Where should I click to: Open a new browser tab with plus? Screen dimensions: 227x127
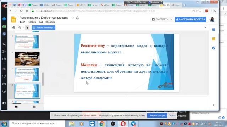tap(184, 5)
